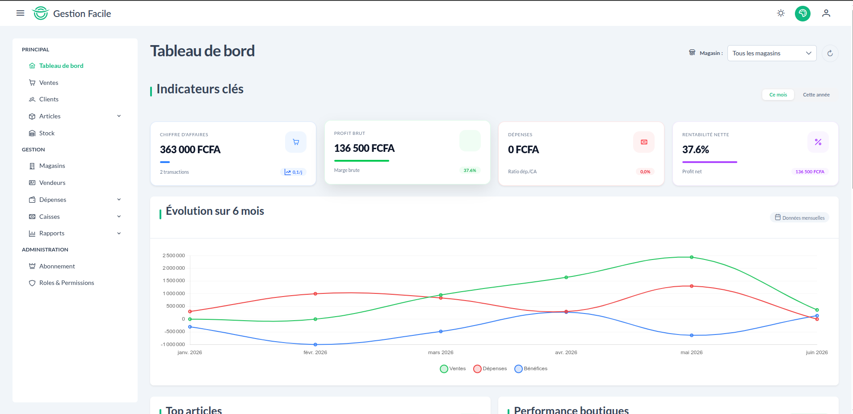Expand the Articles submenu chevron
This screenshot has width=853, height=414.
[x=119, y=116]
